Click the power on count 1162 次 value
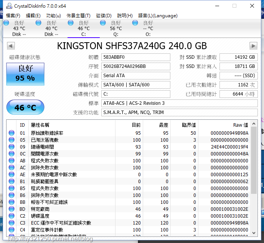 (x=239, y=85)
